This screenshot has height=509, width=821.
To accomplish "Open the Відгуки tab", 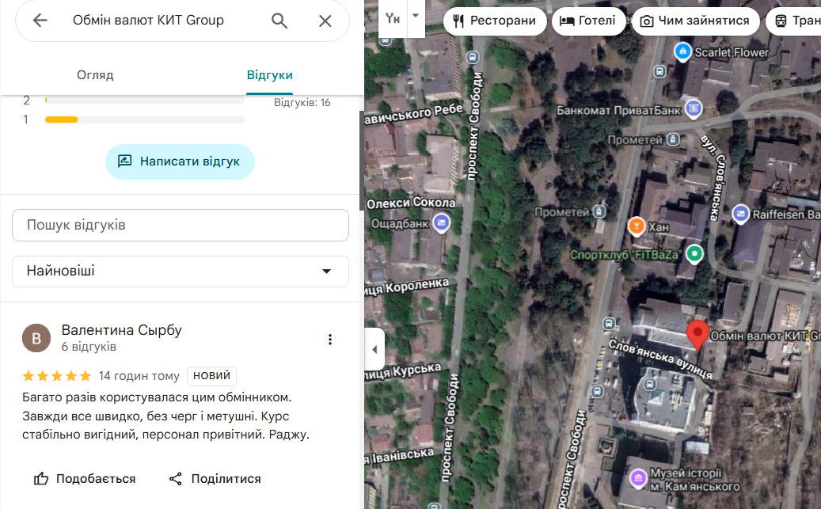I will click(270, 75).
